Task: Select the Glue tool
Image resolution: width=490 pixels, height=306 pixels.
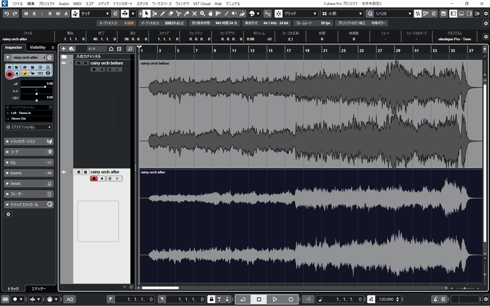Action: [x=187, y=14]
